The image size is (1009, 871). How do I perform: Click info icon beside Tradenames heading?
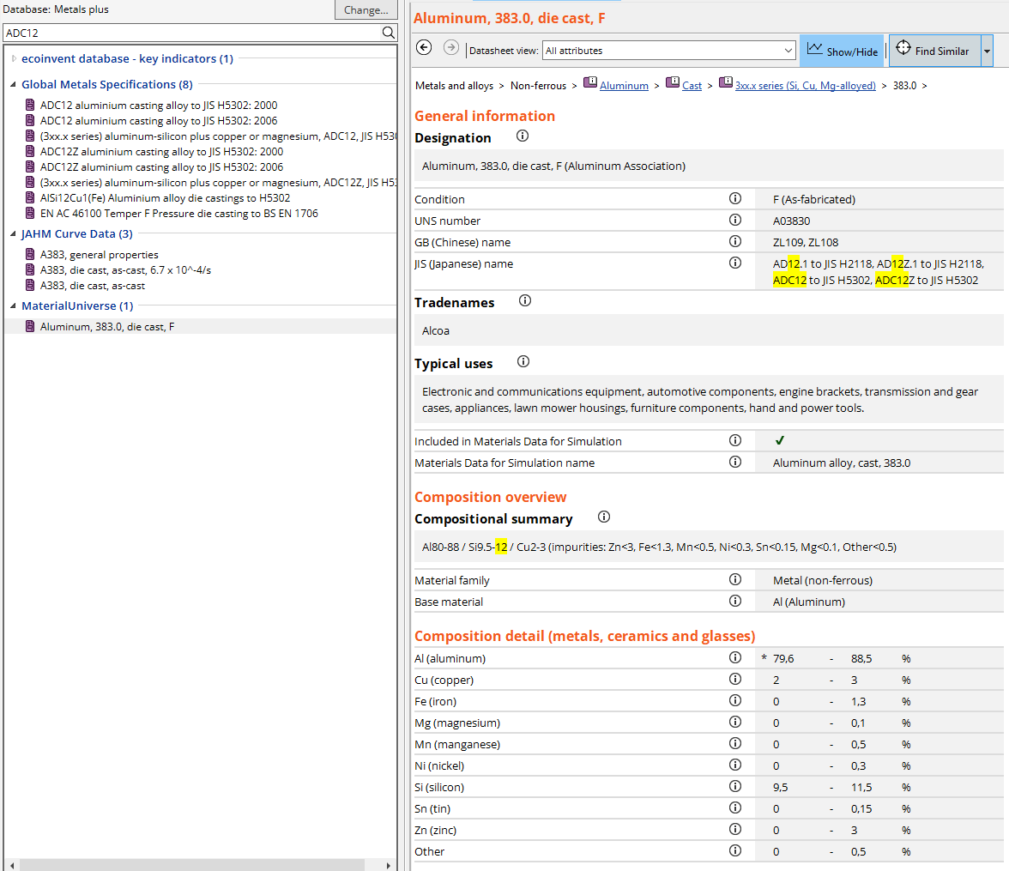tap(525, 301)
